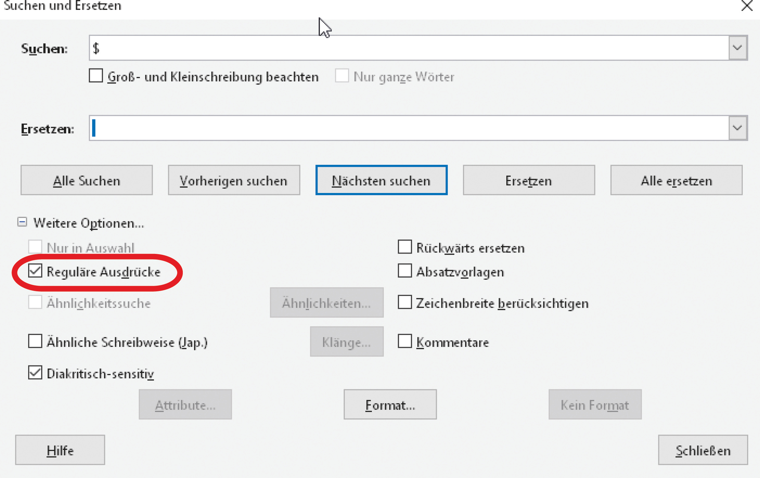Image resolution: width=760 pixels, height=478 pixels.
Task: Open Hilfe for this dialog
Action: tap(60, 450)
